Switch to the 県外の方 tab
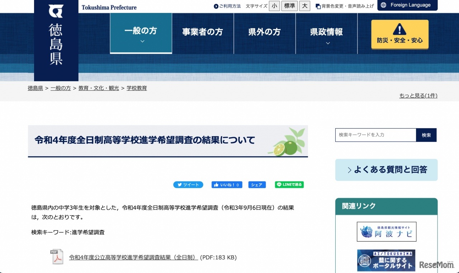The image size is (459, 273). [x=265, y=32]
